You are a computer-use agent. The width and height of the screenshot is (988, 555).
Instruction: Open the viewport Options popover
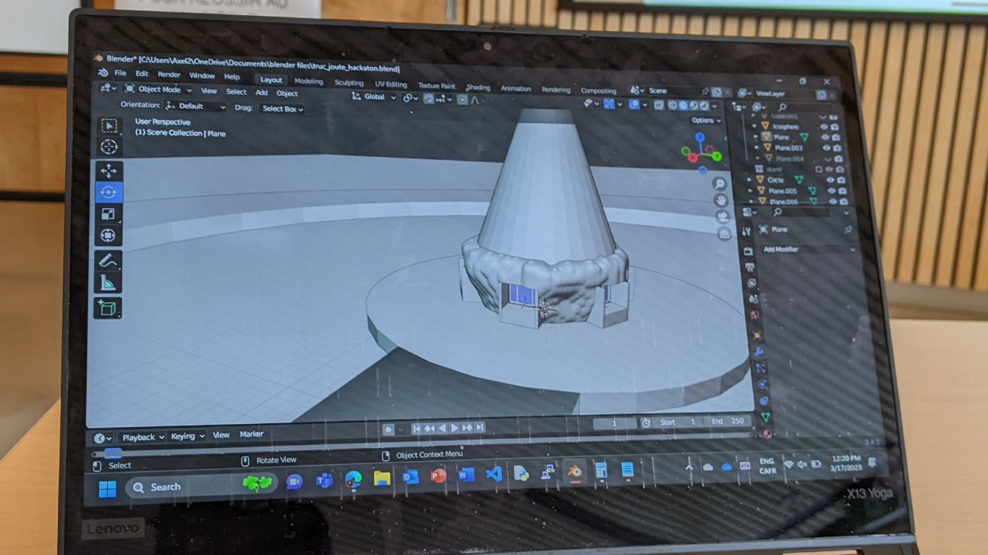pos(706,121)
